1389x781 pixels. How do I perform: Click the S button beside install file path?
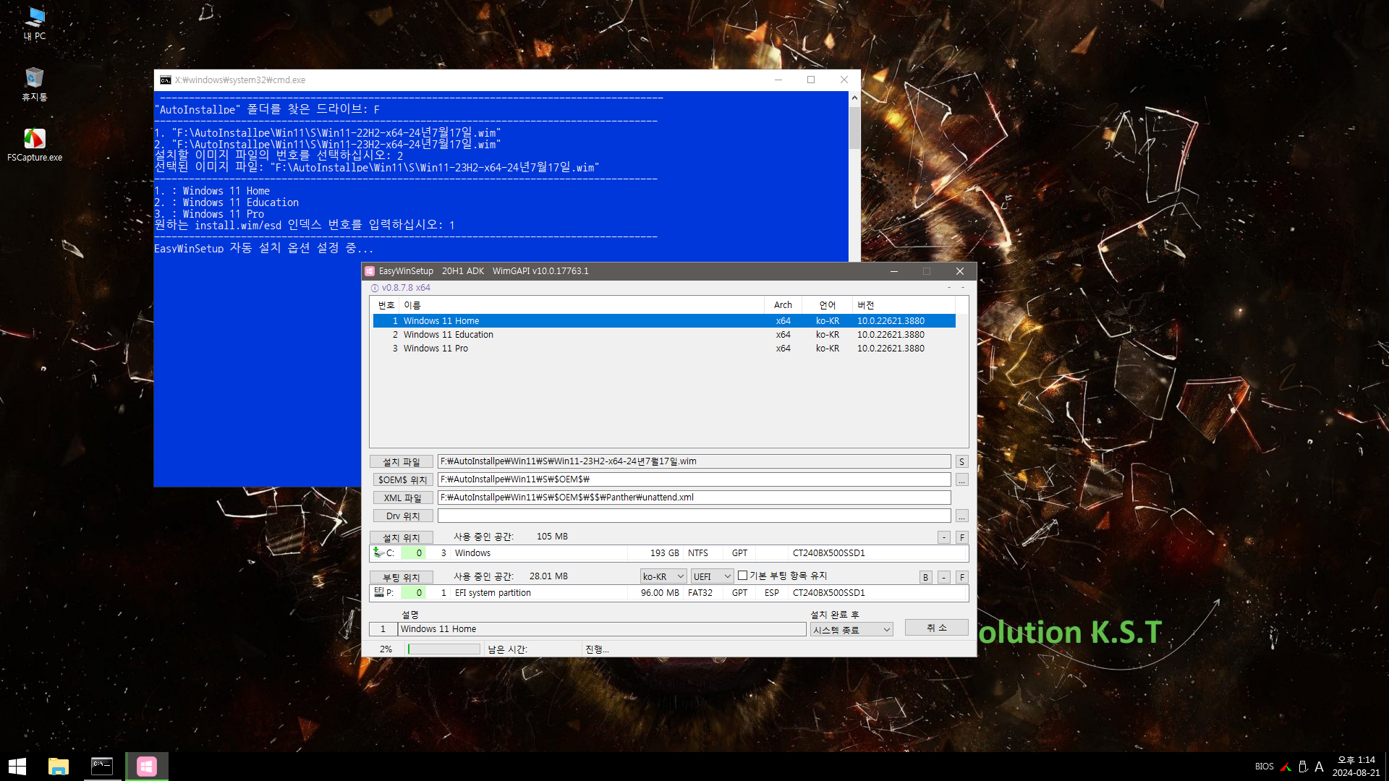pyautogui.click(x=961, y=461)
